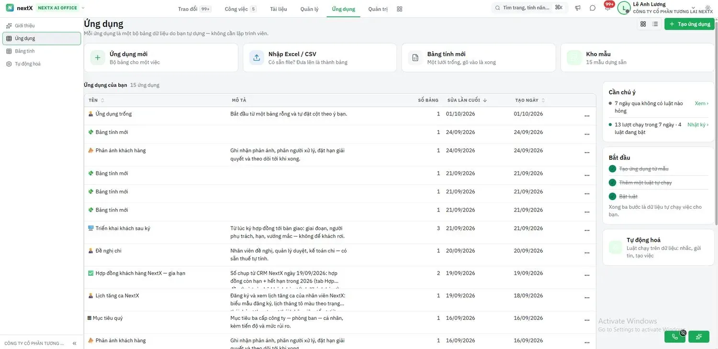This screenshot has width=718, height=349.
Task: Open row menu for Triển khai khách sau ký
Action: [x=587, y=230]
